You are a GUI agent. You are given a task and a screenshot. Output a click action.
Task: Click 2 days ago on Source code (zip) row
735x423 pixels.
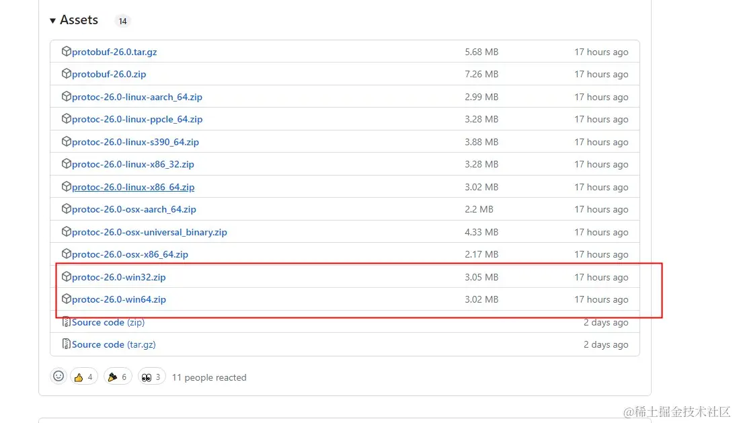[606, 322]
